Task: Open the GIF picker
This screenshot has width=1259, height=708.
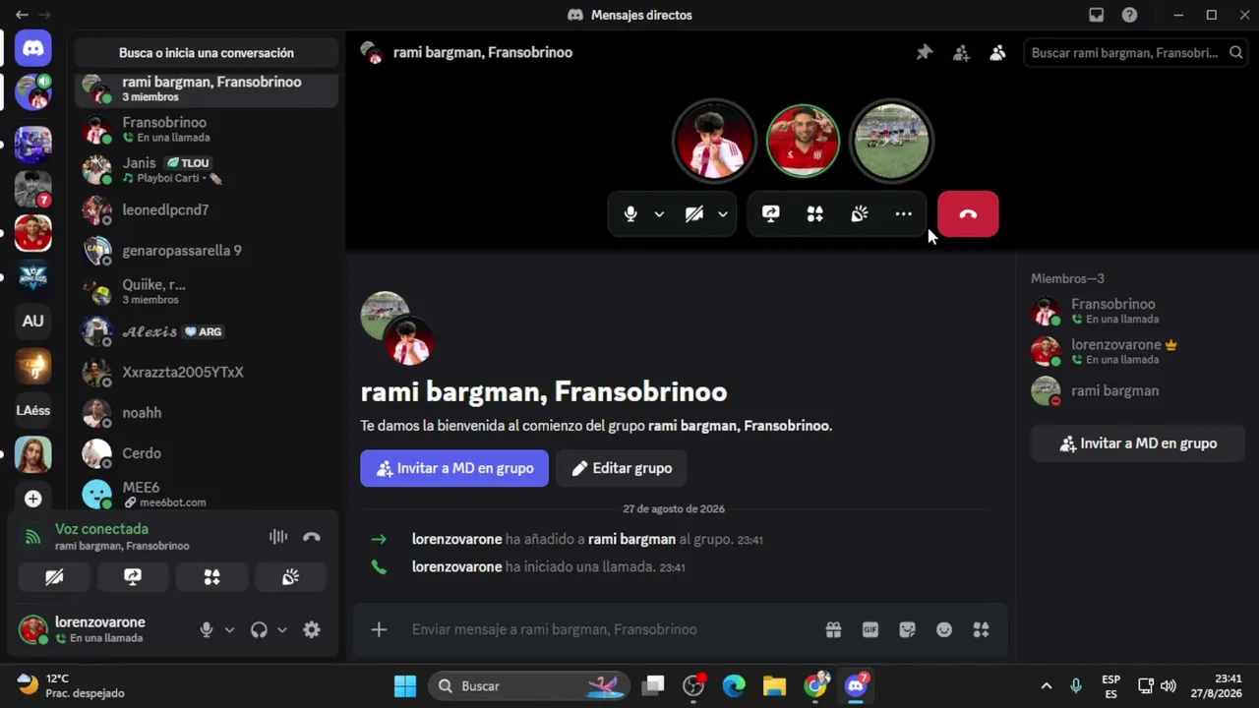Action: coord(870,630)
